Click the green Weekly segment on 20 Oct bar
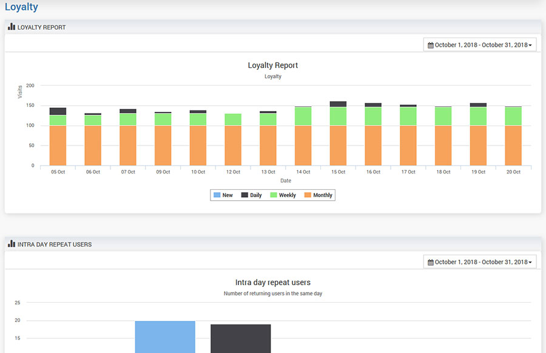This screenshot has width=546, height=353. tap(513, 116)
